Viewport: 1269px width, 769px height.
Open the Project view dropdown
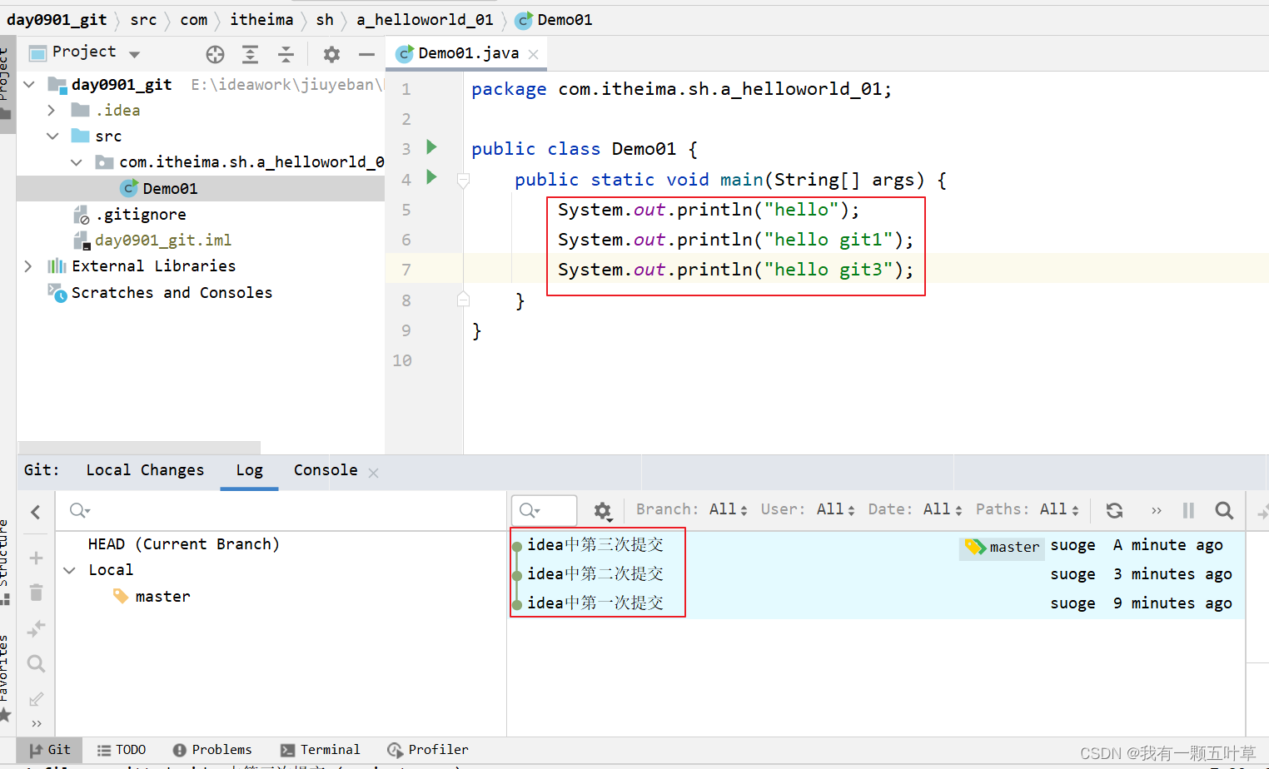click(x=135, y=54)
